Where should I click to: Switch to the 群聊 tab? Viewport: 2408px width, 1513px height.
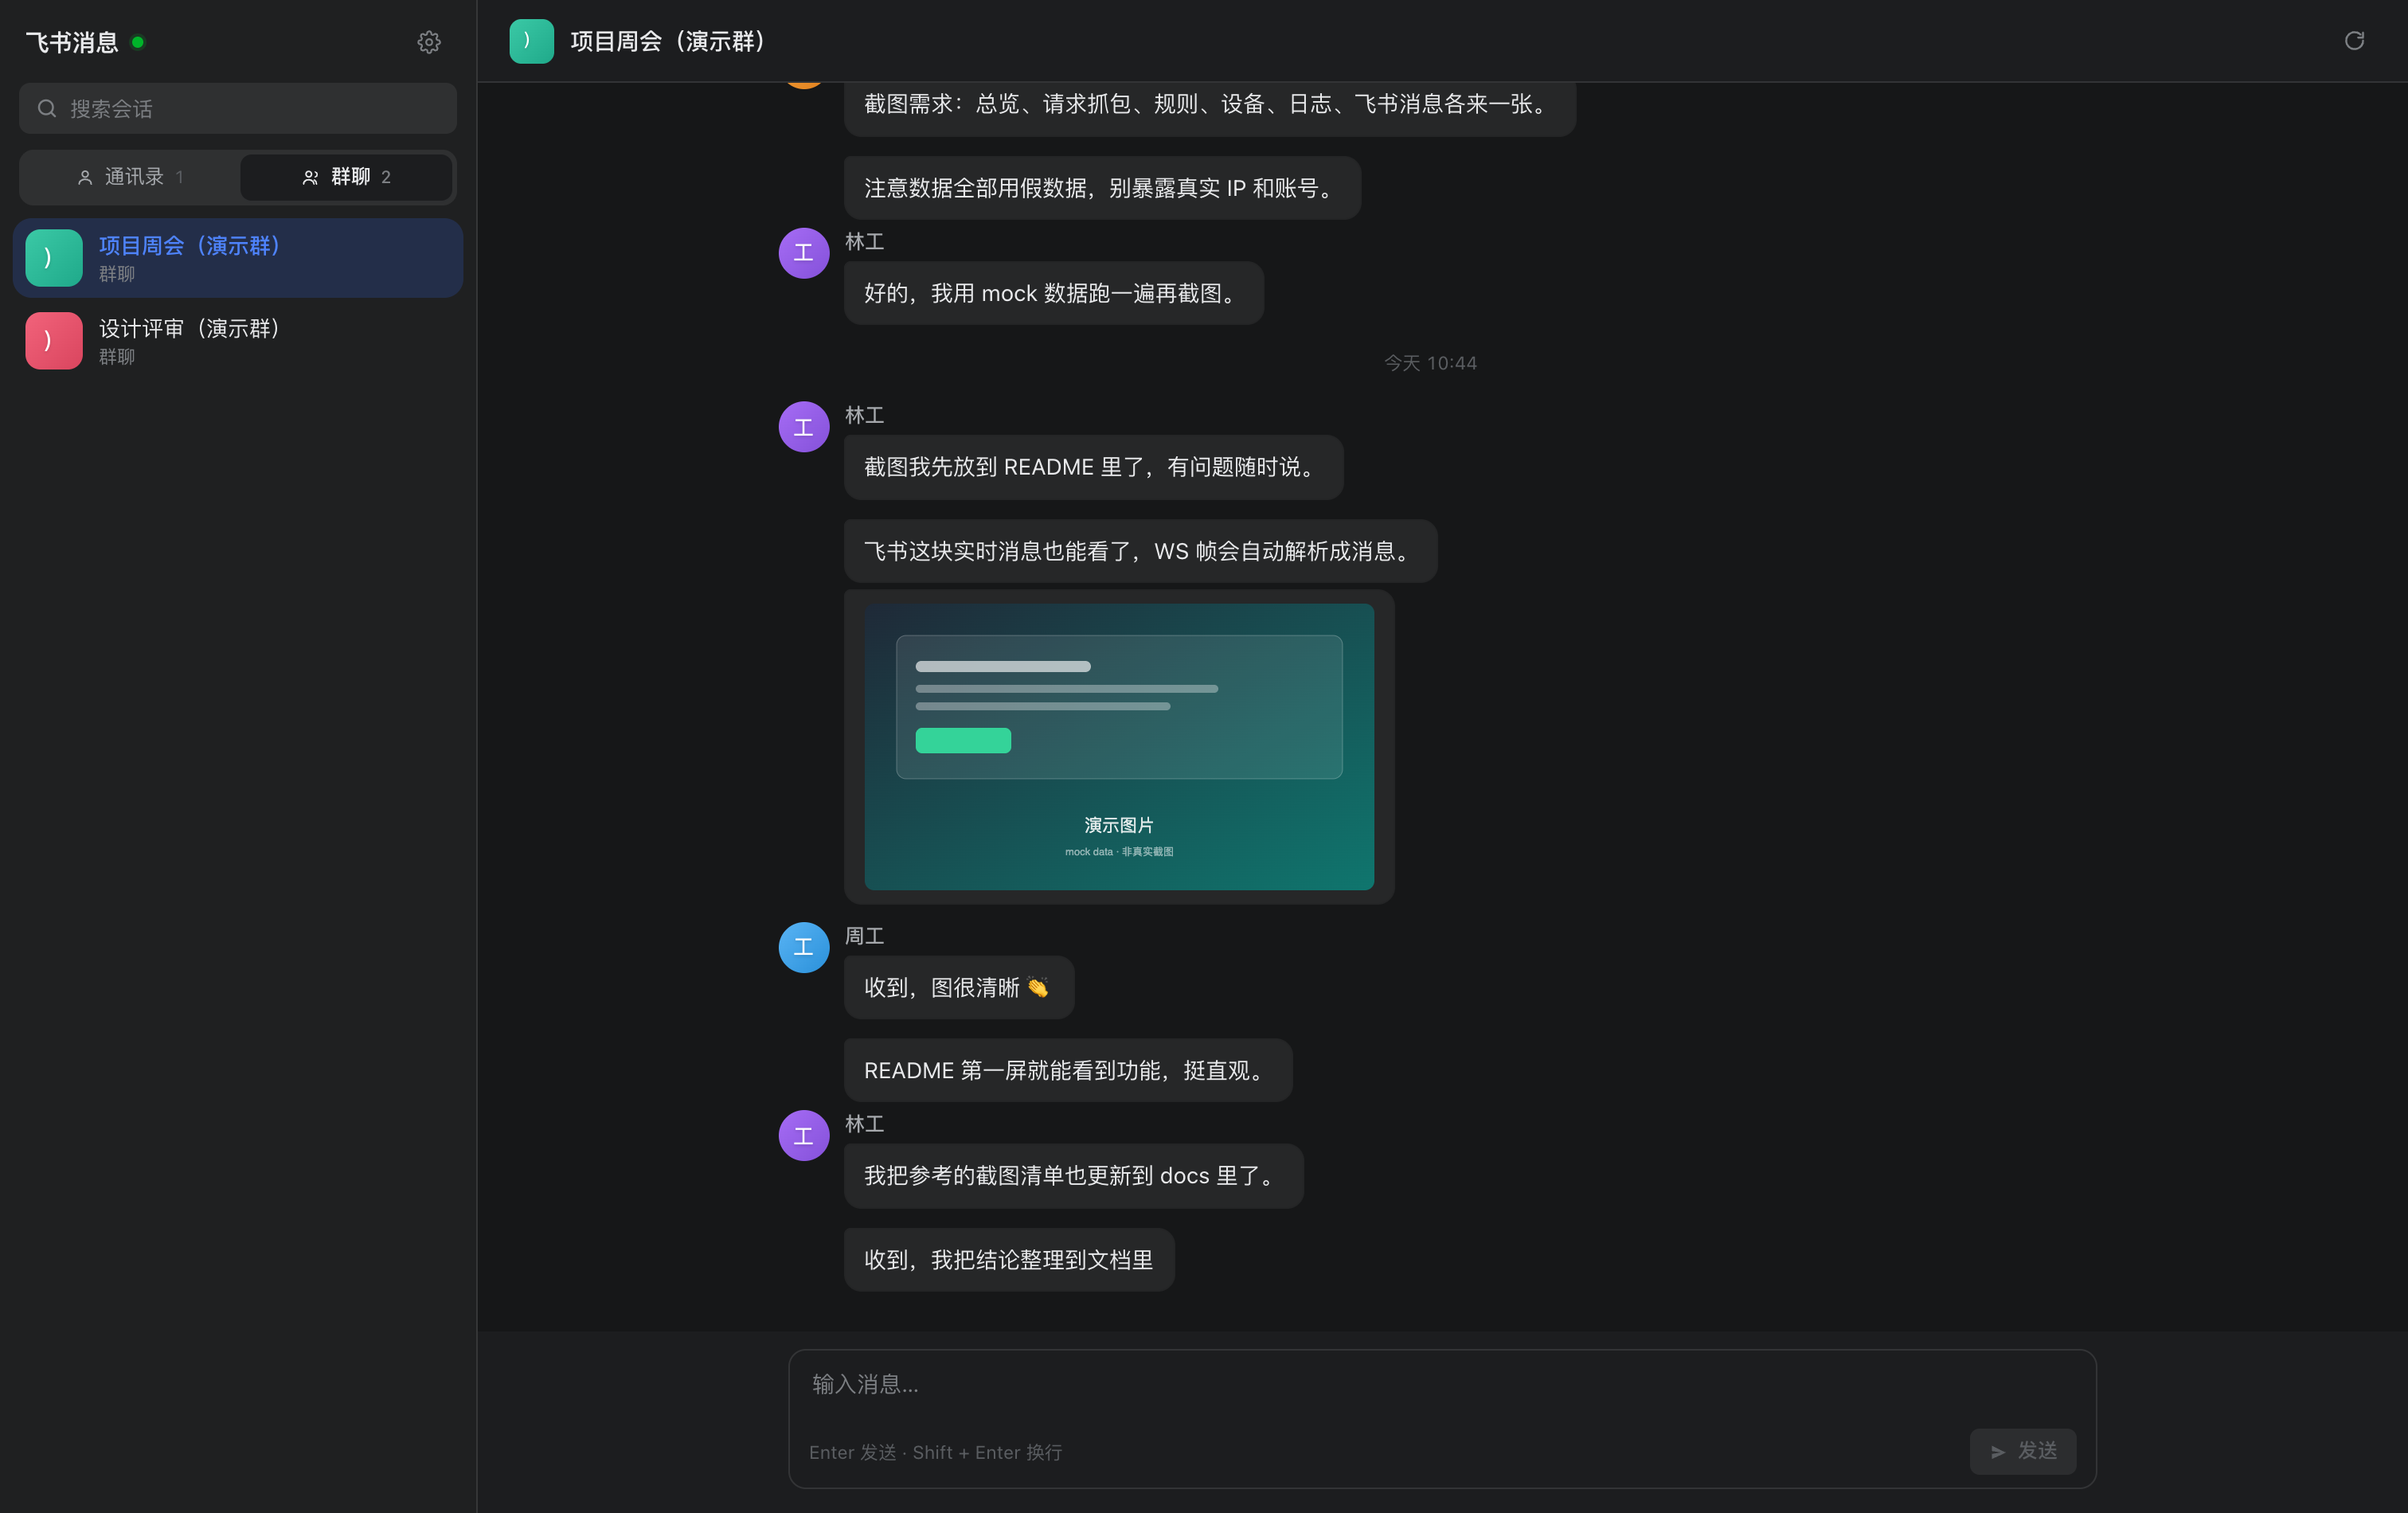[346, 177]
